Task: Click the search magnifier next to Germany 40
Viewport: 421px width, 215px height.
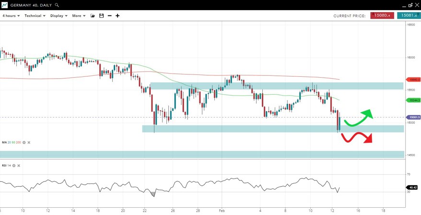Action: pyautogui.click(x=57, y=5)
